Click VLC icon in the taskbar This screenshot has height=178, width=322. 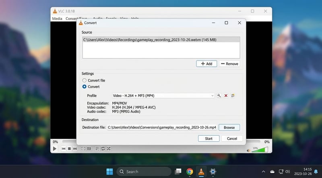coord(201,172)
